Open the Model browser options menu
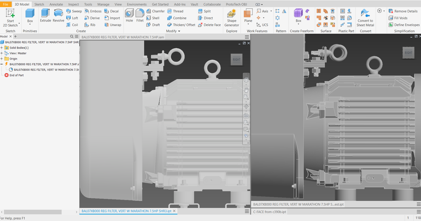Screen dimensions: 421x221 point(77,36)
